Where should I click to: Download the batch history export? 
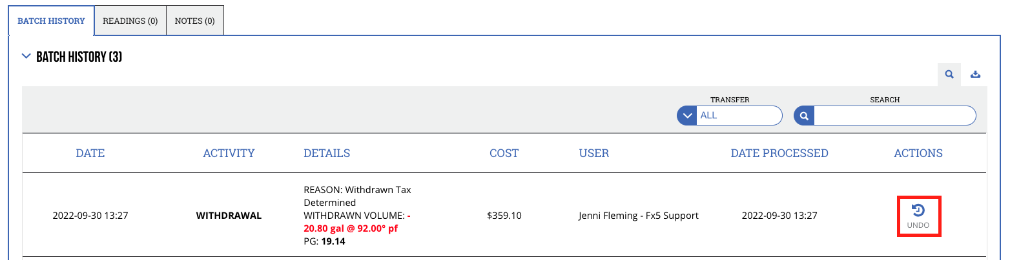click(975, 75)
